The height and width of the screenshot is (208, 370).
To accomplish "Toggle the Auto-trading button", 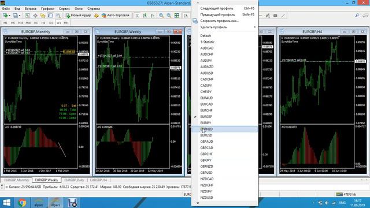I will coord(116,16).
